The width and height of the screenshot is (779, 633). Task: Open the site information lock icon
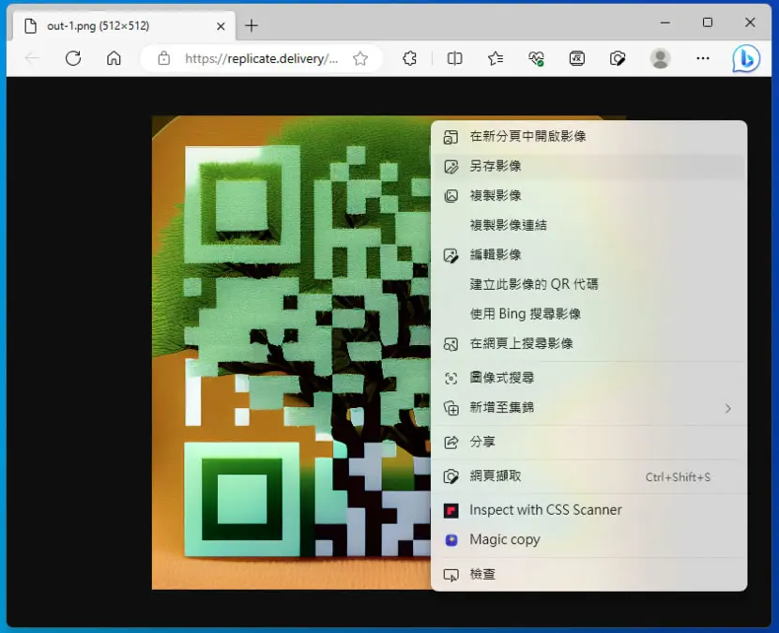point(163,58)
